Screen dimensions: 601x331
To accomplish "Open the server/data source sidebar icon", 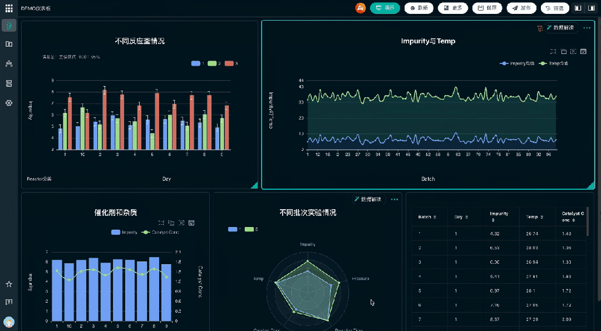I will 9,83.
